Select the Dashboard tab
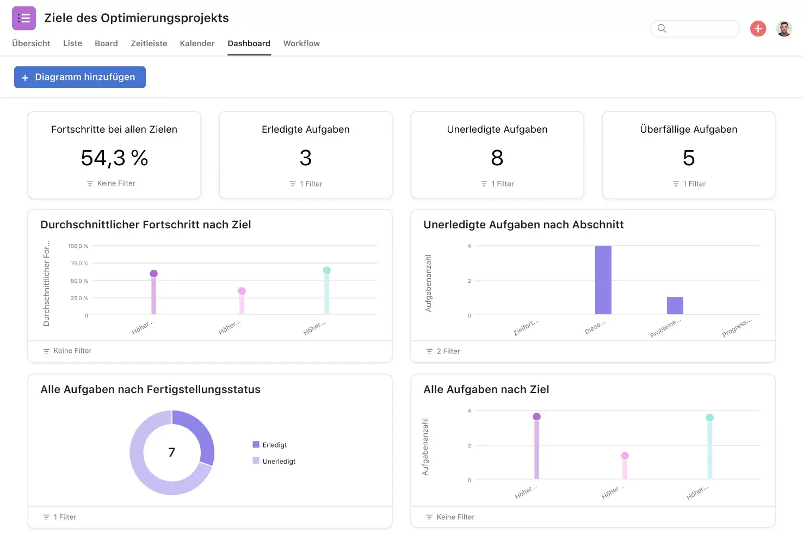The image size is (803, 535). 249,43
